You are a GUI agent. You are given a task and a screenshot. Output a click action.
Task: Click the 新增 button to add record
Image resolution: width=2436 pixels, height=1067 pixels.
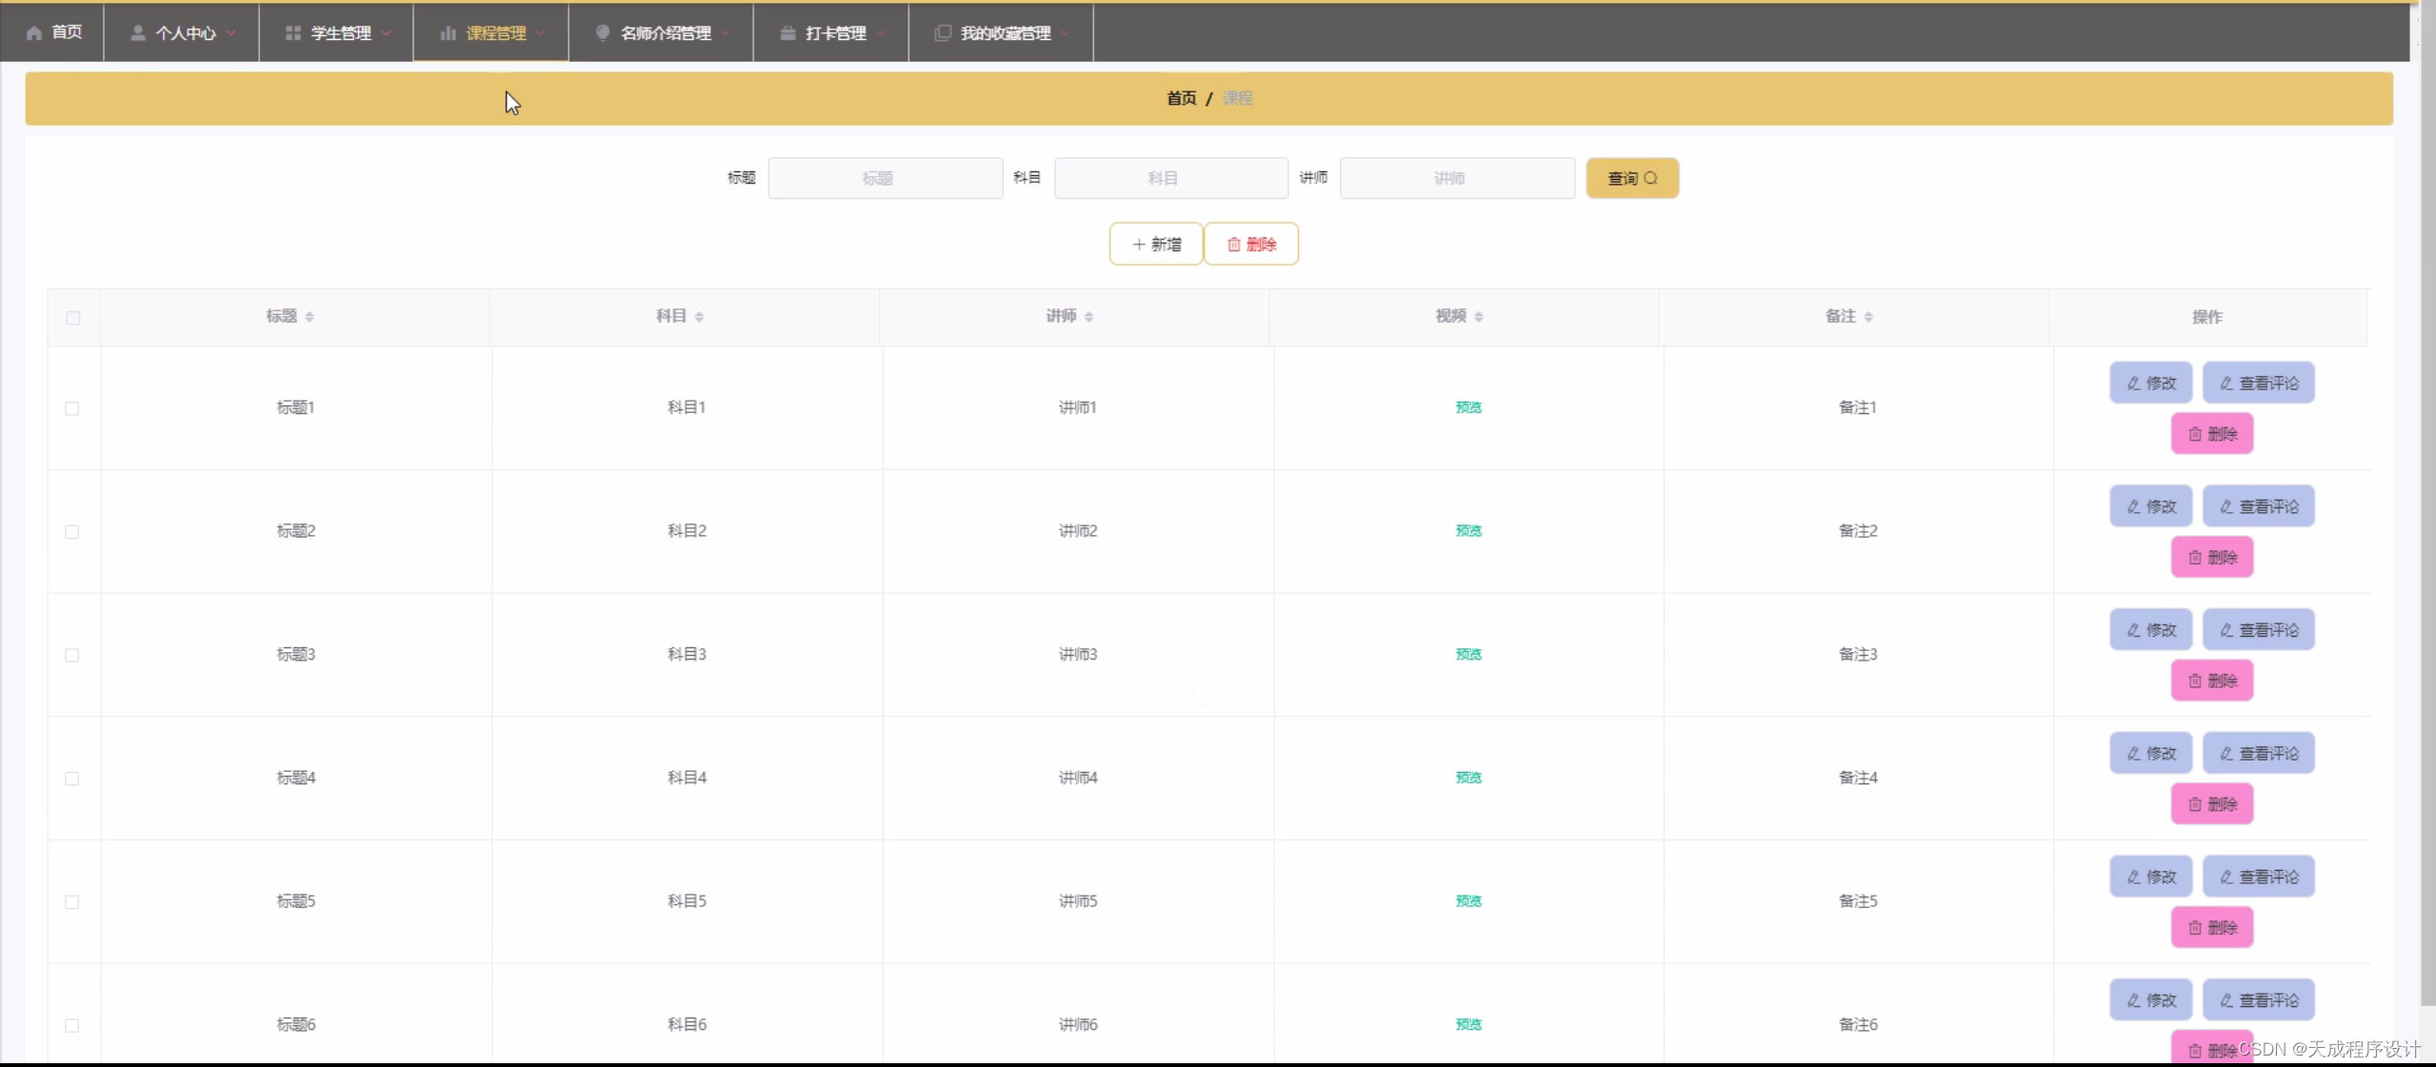[x=1155, y=244]
